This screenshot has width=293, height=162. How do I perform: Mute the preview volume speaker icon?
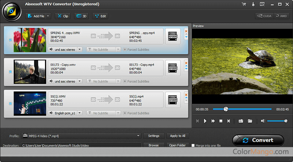pos(263,121)
